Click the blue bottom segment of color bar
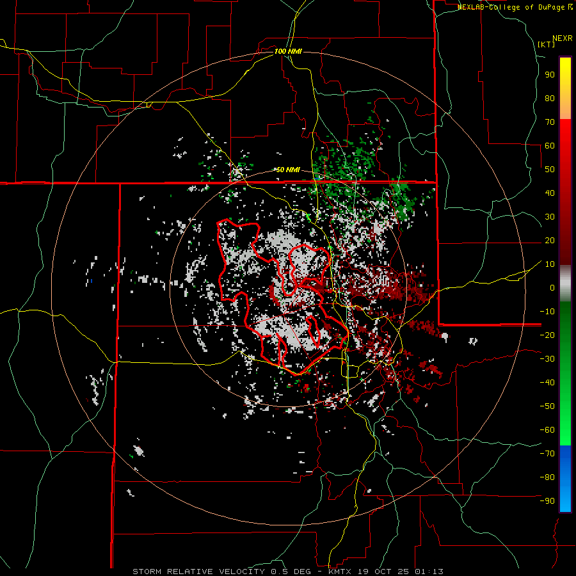The width and height of the screenshot is (576, 576). click(x=565, y=479)
